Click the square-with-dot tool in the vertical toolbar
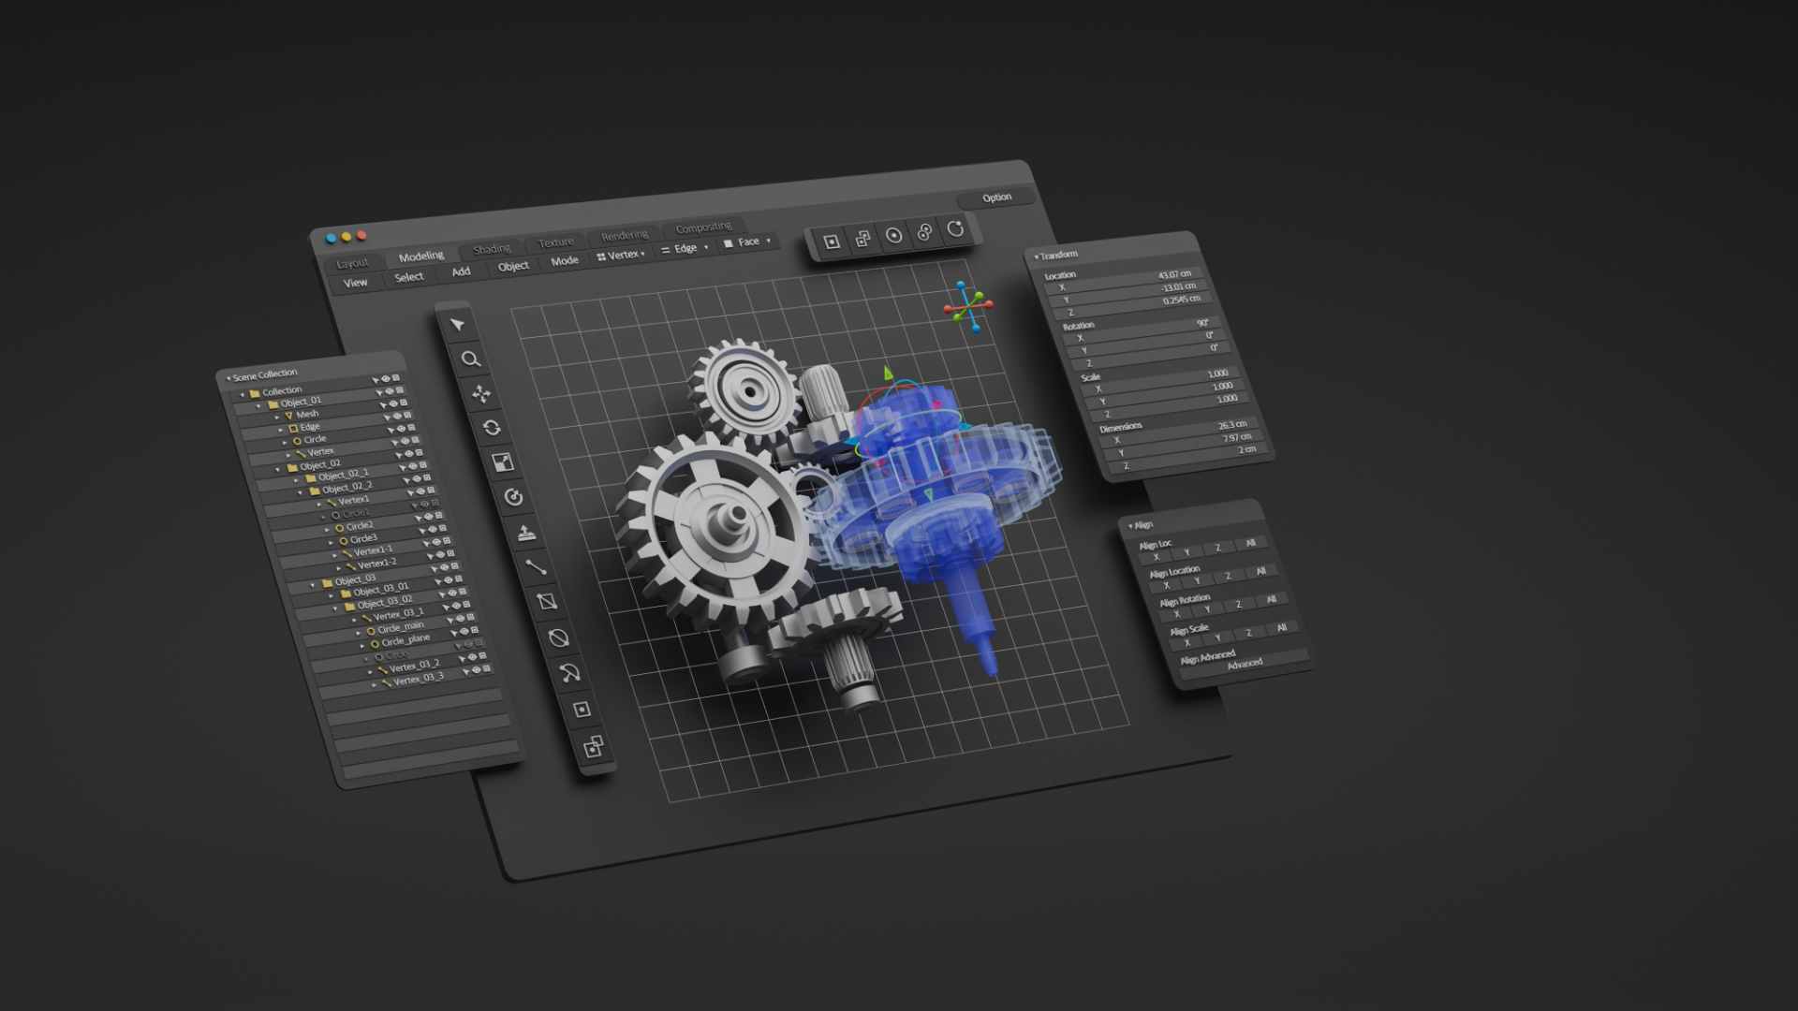The height and width of the screenshot is (1011, 1798). pos(582,710)
